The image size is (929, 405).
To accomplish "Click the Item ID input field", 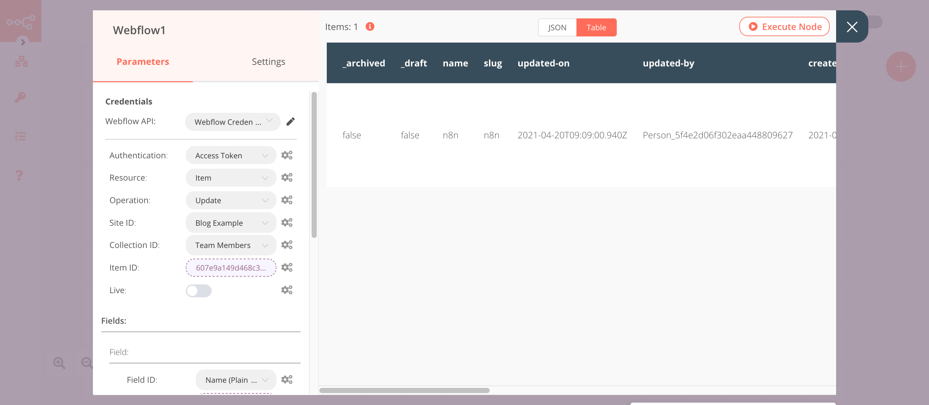I will point(231,267).
